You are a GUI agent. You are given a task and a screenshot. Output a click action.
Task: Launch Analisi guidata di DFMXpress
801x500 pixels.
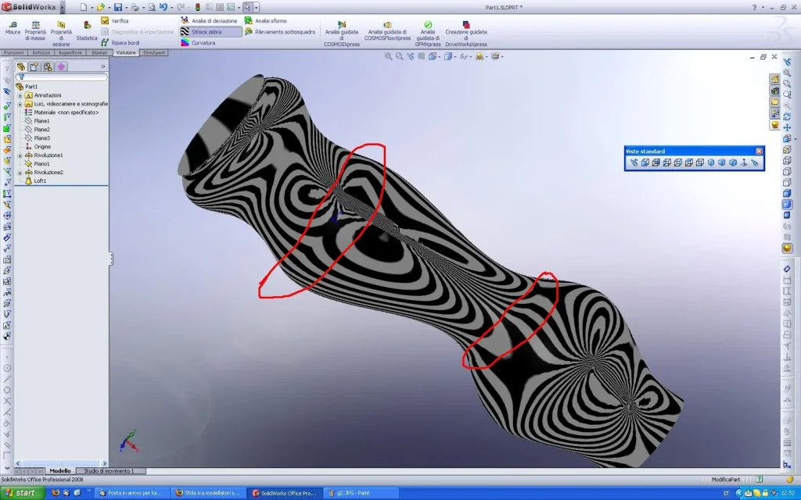428,34
